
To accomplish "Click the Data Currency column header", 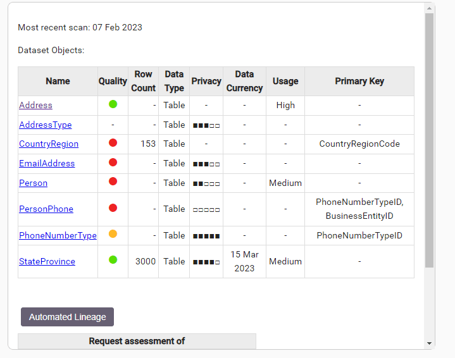I will pos(245,81).
